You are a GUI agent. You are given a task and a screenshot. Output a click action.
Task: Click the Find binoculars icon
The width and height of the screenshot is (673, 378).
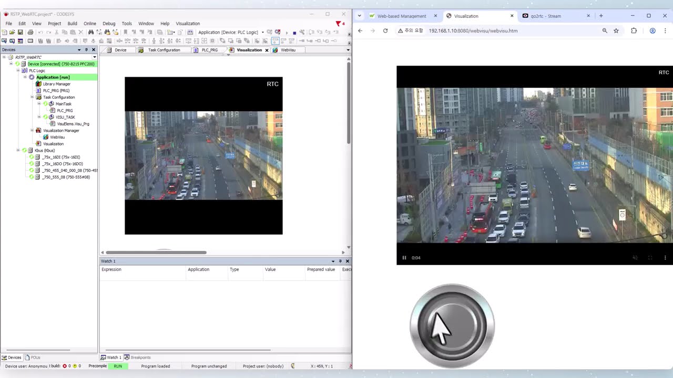pyautogui.click(x=91, y=33)
